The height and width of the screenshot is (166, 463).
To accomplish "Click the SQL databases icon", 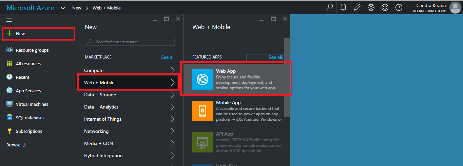I will (9, 118).
